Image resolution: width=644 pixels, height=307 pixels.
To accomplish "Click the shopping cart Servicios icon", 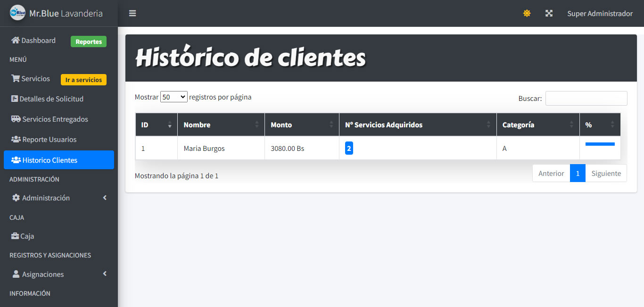I will click(x=16, y=78).
